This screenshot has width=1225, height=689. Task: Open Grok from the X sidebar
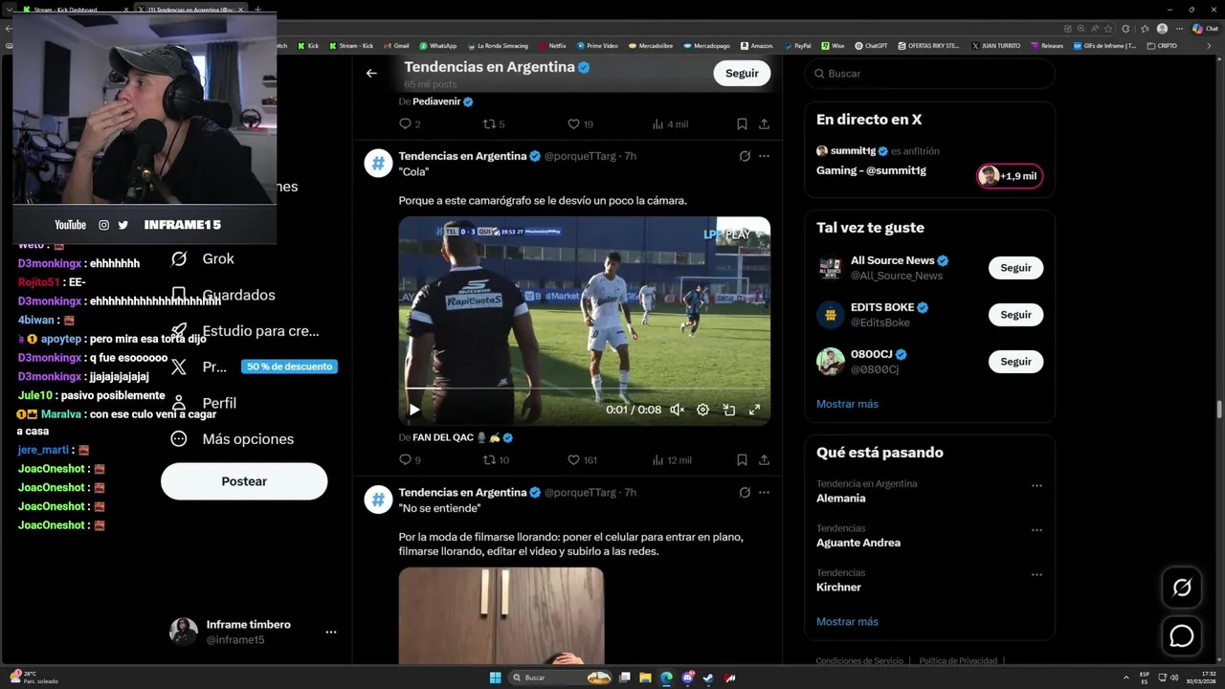click(202, 259)
